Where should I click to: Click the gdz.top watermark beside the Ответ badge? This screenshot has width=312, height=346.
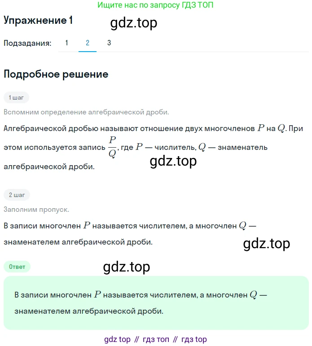pos(126,267)
